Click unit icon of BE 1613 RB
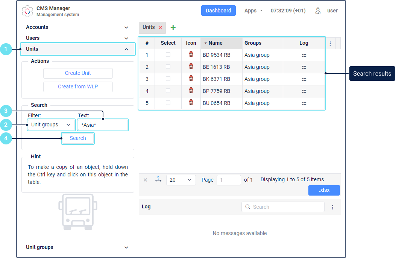The height and width of the screenshot is (258, 396). tap(191, 67)
